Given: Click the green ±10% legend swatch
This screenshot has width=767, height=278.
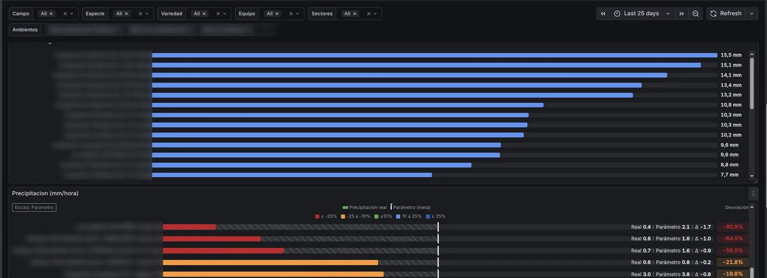Looking at the screenshot, I should (x=377, y=217).
